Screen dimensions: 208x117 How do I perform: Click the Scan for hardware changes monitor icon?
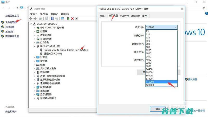point(62,18)
